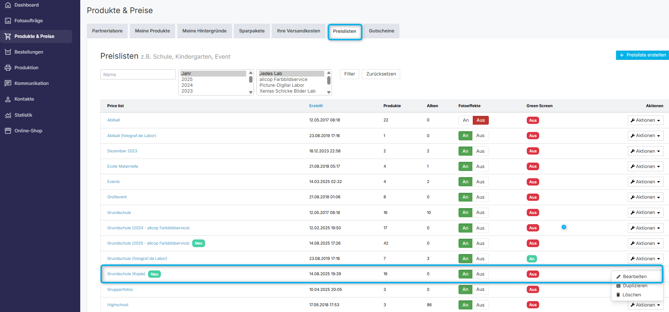Click the grid icon beside Duplizieren
This screenshot has height=312, width=669.
tap(618, 286)
